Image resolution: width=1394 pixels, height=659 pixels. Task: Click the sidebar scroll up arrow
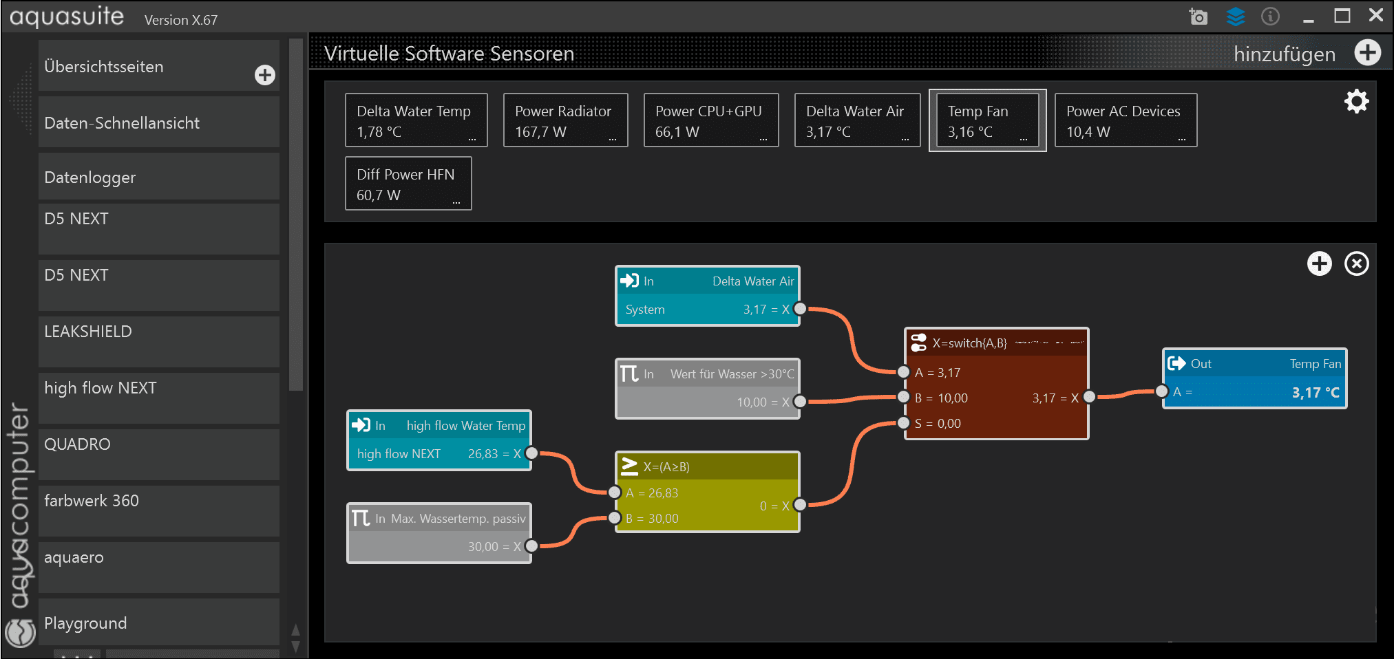(x=295, y=629)
